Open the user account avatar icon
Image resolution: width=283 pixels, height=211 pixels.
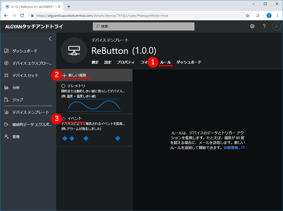276,26
